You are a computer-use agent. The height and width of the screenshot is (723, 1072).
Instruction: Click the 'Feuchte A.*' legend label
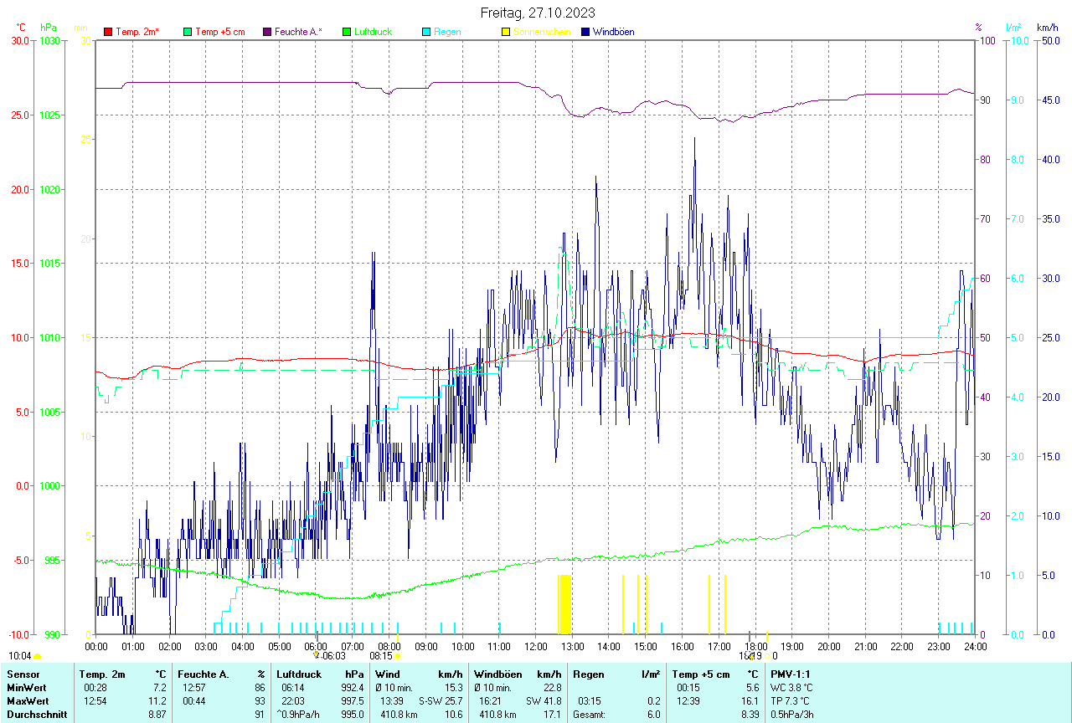(x=298, y=32)
